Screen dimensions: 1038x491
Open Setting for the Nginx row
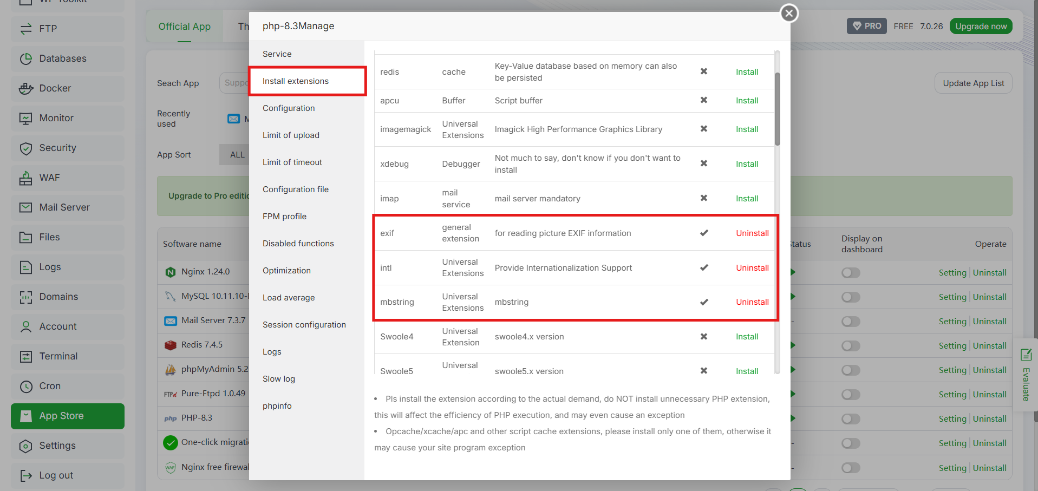click(x=952, y=273)
